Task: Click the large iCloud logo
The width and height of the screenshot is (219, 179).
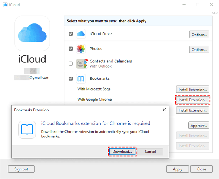Action: pos(32,33)
